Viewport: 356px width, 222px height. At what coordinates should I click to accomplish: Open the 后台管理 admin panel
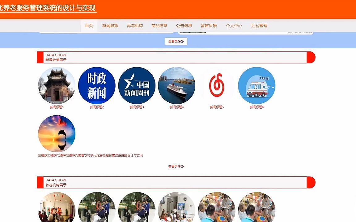click(259, 26)
